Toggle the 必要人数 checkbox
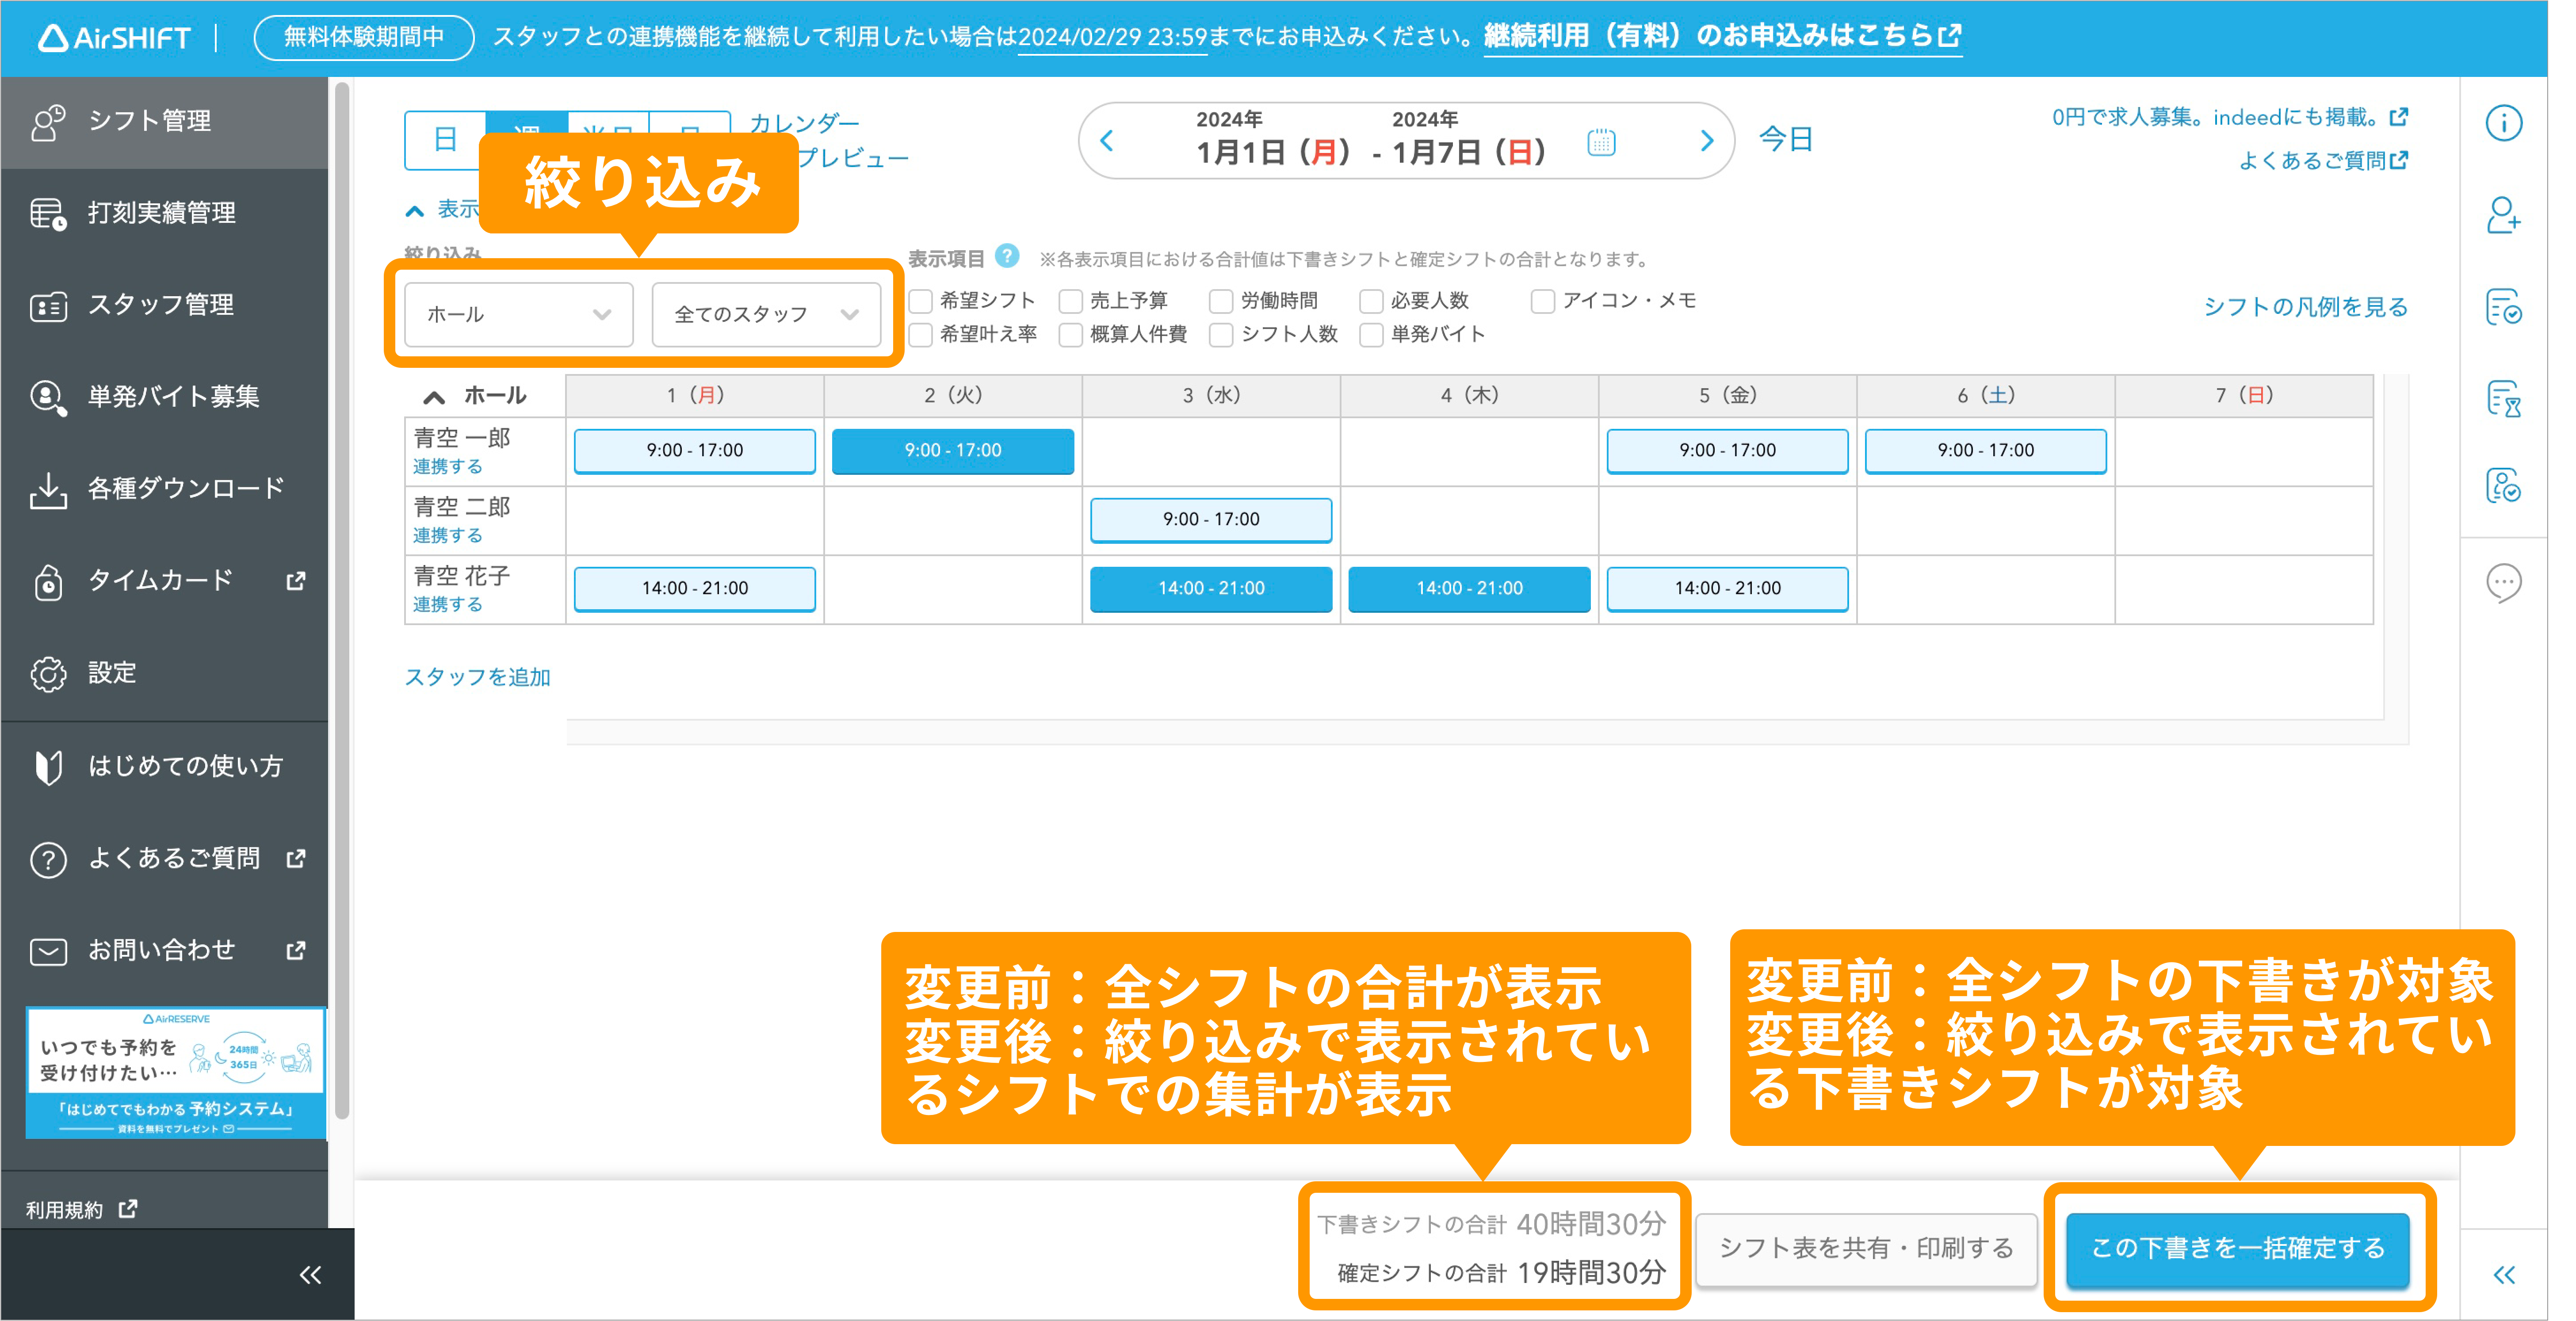Viewport: 2576px width, 1321px height. tap(1371, 300)
